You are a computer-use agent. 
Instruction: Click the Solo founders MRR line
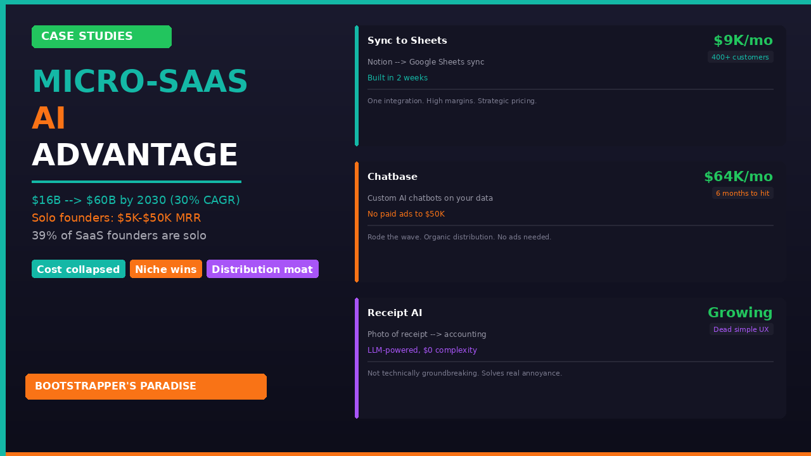(x=116, y=218)
